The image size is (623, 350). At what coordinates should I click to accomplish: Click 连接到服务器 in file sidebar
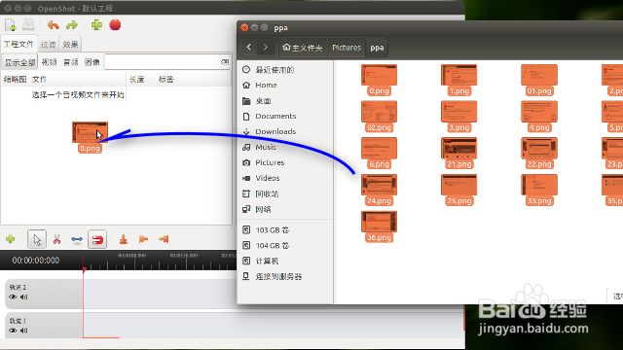[278, 276]
